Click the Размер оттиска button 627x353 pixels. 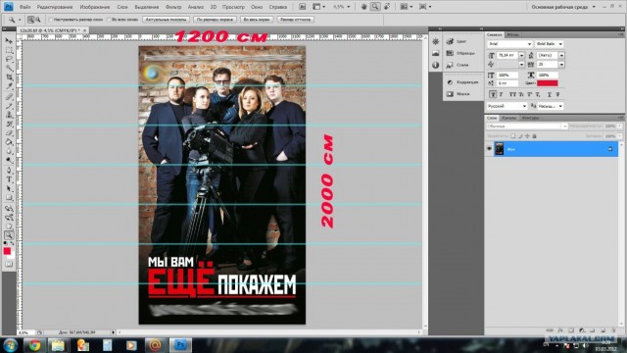tap(296, 20)
